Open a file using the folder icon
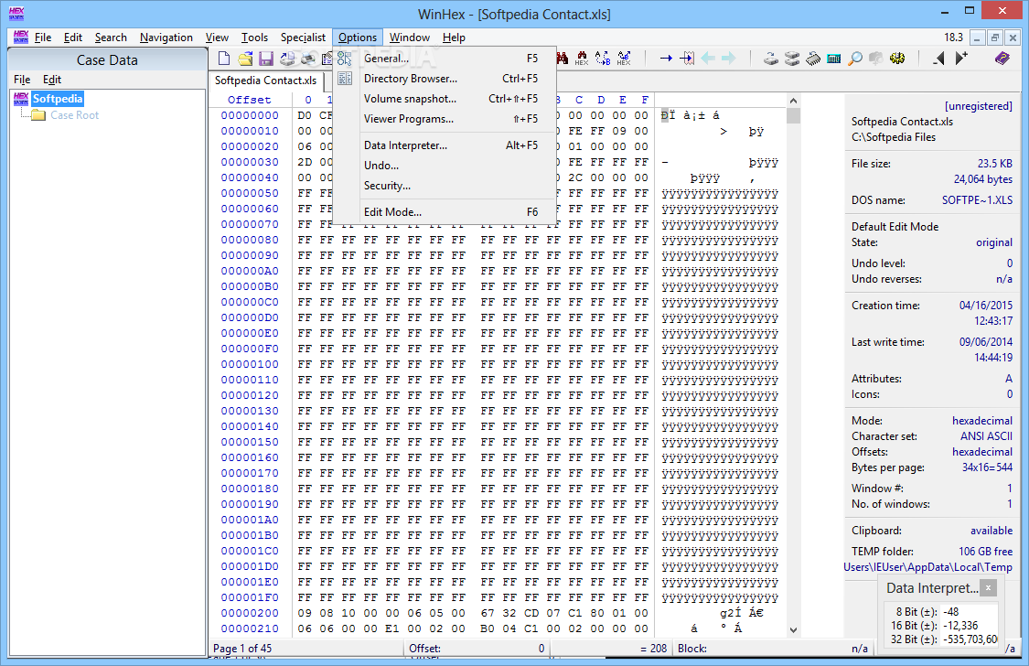Screen dimensions: 1029x666 tap(245, 59)
